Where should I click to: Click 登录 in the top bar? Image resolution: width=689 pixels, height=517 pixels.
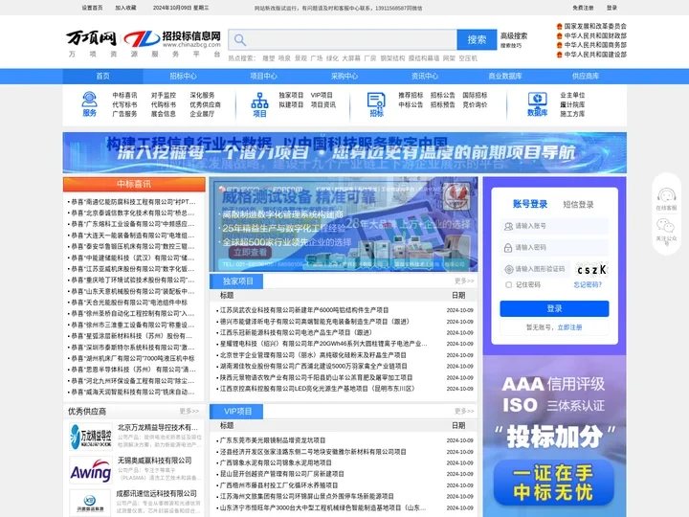point(611,8)
